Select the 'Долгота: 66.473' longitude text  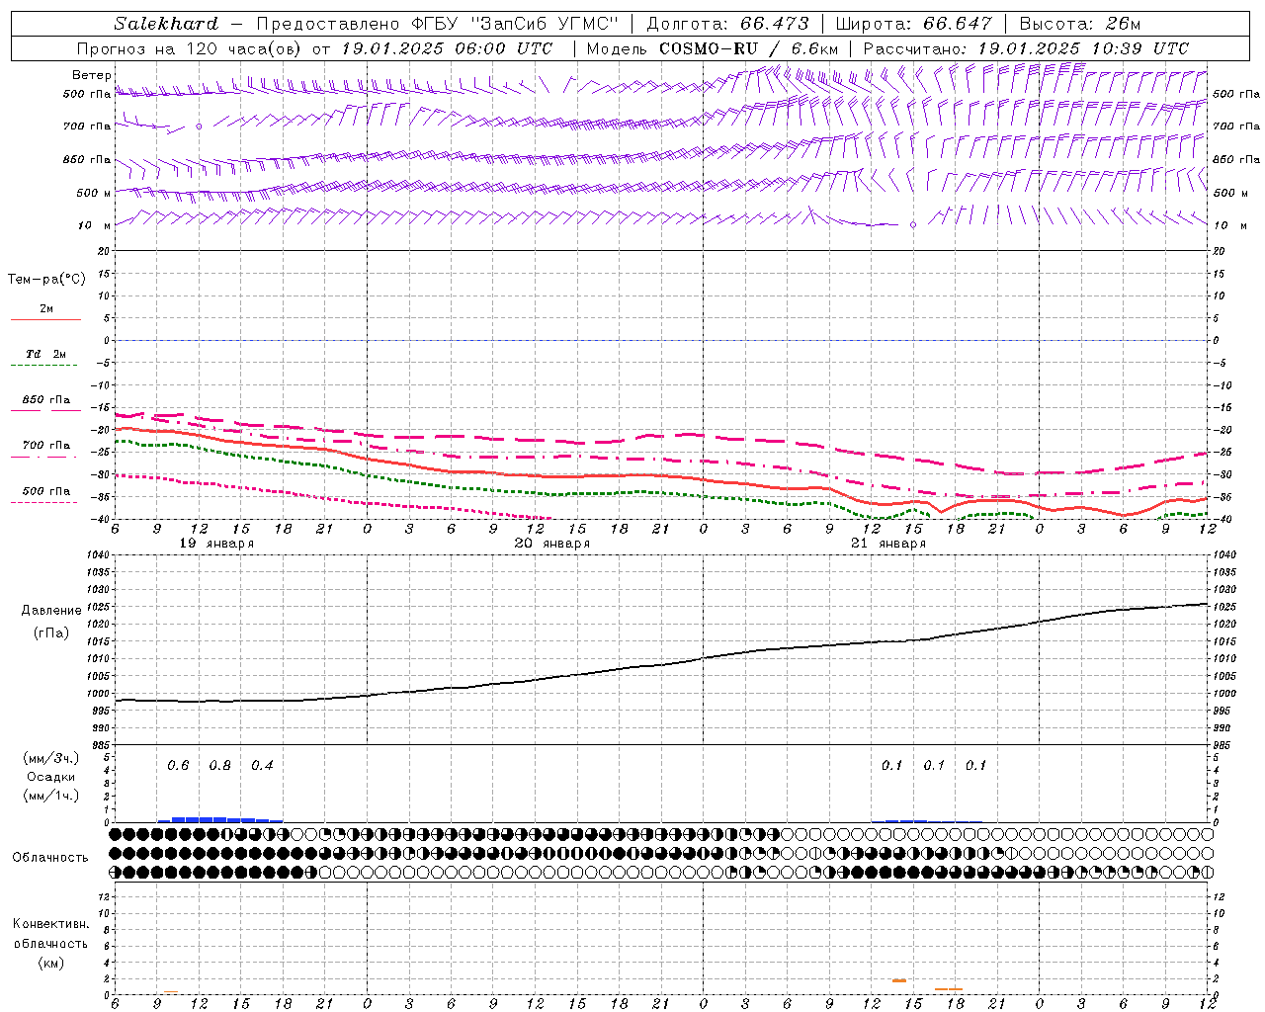coord(727,24)
